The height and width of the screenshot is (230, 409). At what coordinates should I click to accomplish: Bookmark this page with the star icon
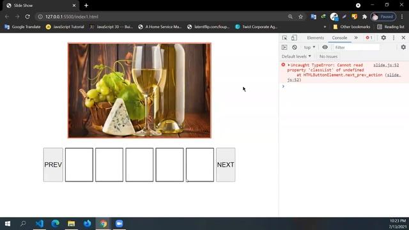click(x=300, y=17)
